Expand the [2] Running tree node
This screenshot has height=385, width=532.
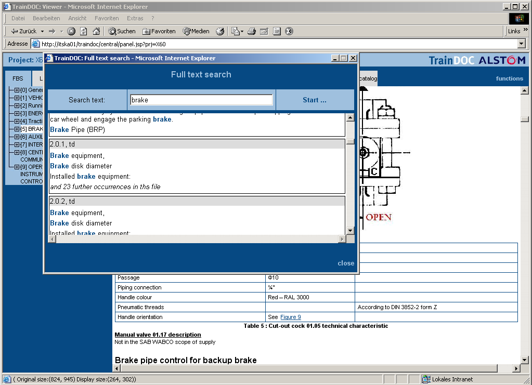(x=17, y=105)
